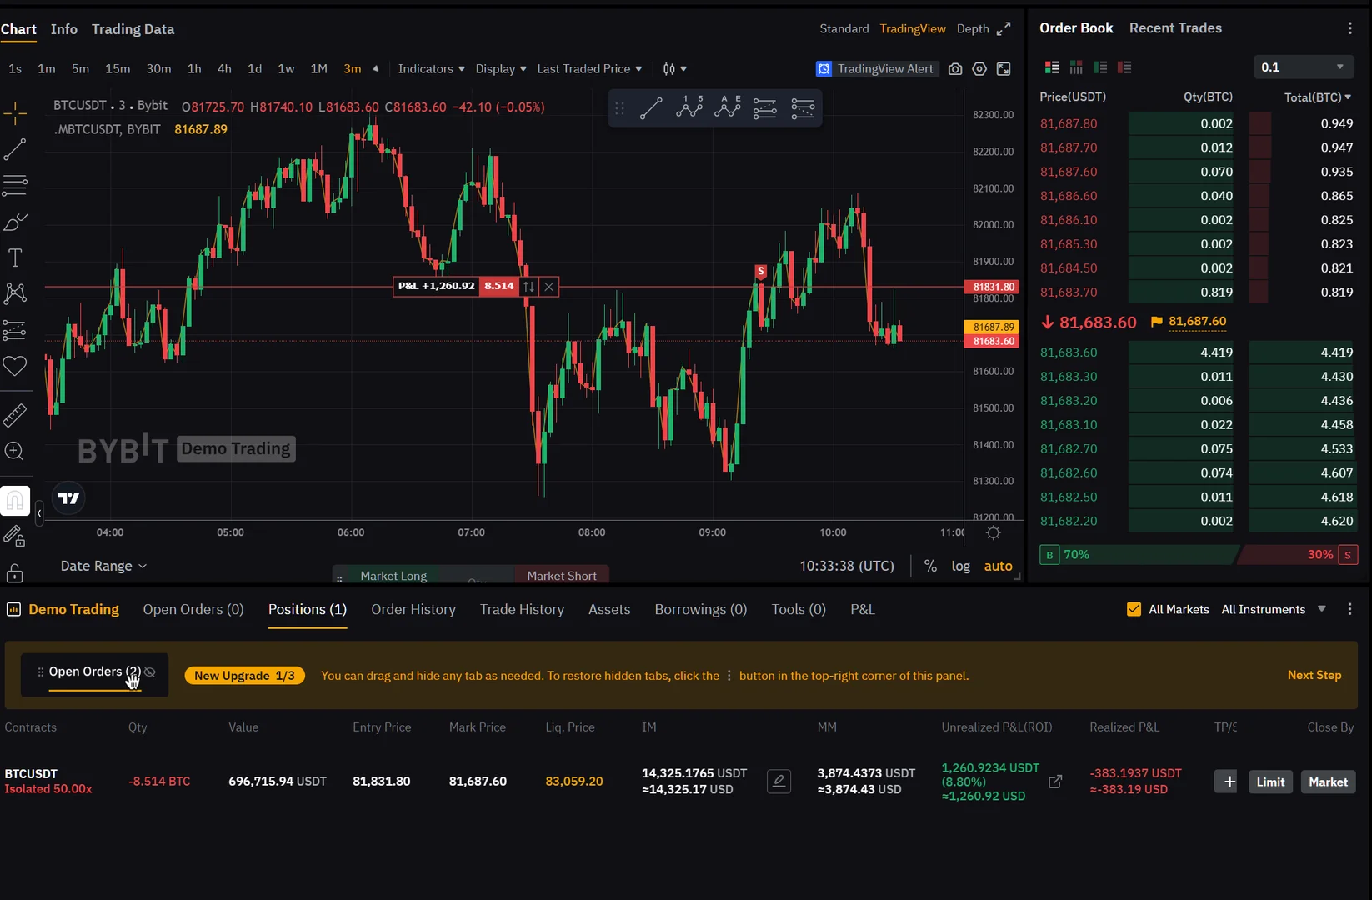Toggle lock on all drawing tools
Screen dimensions: 1372x900
click(15, 573)
